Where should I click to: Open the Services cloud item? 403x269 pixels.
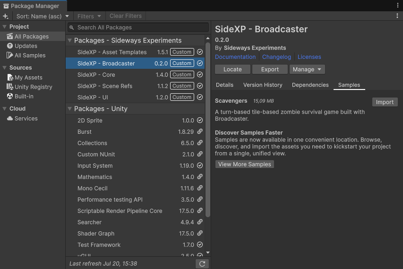point(33,118)
